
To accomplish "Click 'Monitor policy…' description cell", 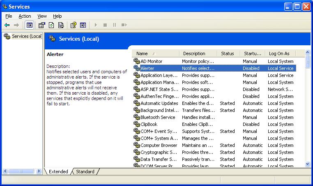I will pos(198,61).
